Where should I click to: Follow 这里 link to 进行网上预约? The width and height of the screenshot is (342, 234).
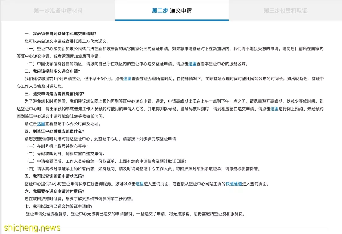point(274,109)
